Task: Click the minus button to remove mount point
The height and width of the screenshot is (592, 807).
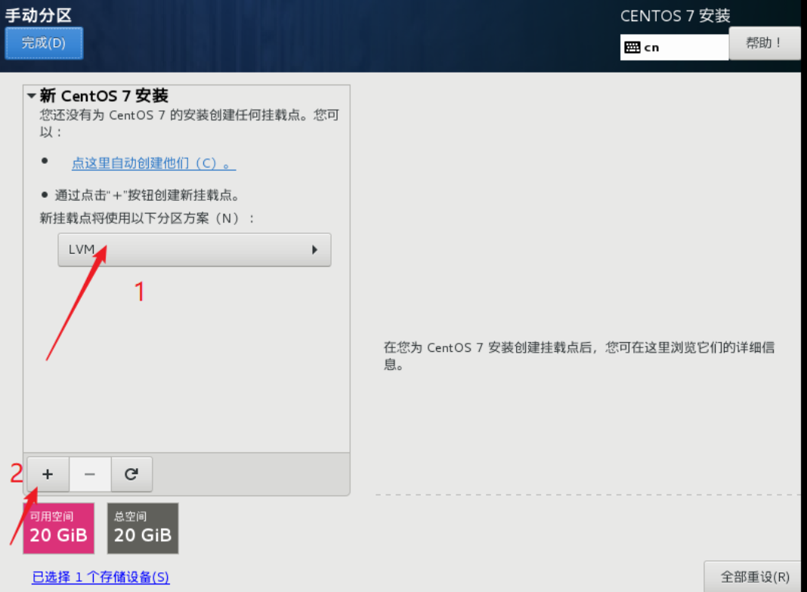Action: point(90,473)
